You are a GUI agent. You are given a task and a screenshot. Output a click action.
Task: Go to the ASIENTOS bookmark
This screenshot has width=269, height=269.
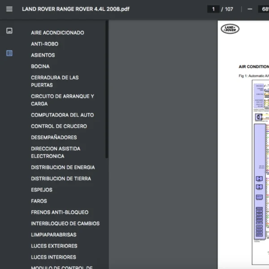coord(43,55)
